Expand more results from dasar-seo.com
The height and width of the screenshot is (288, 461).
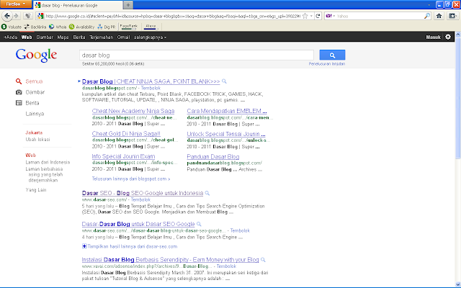[x=130, y=246]
